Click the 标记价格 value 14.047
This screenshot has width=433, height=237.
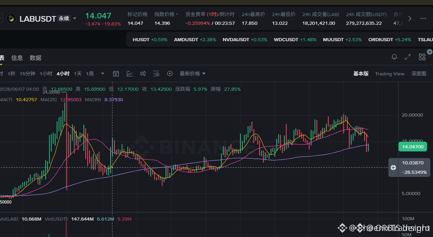[x=135, y=23]
